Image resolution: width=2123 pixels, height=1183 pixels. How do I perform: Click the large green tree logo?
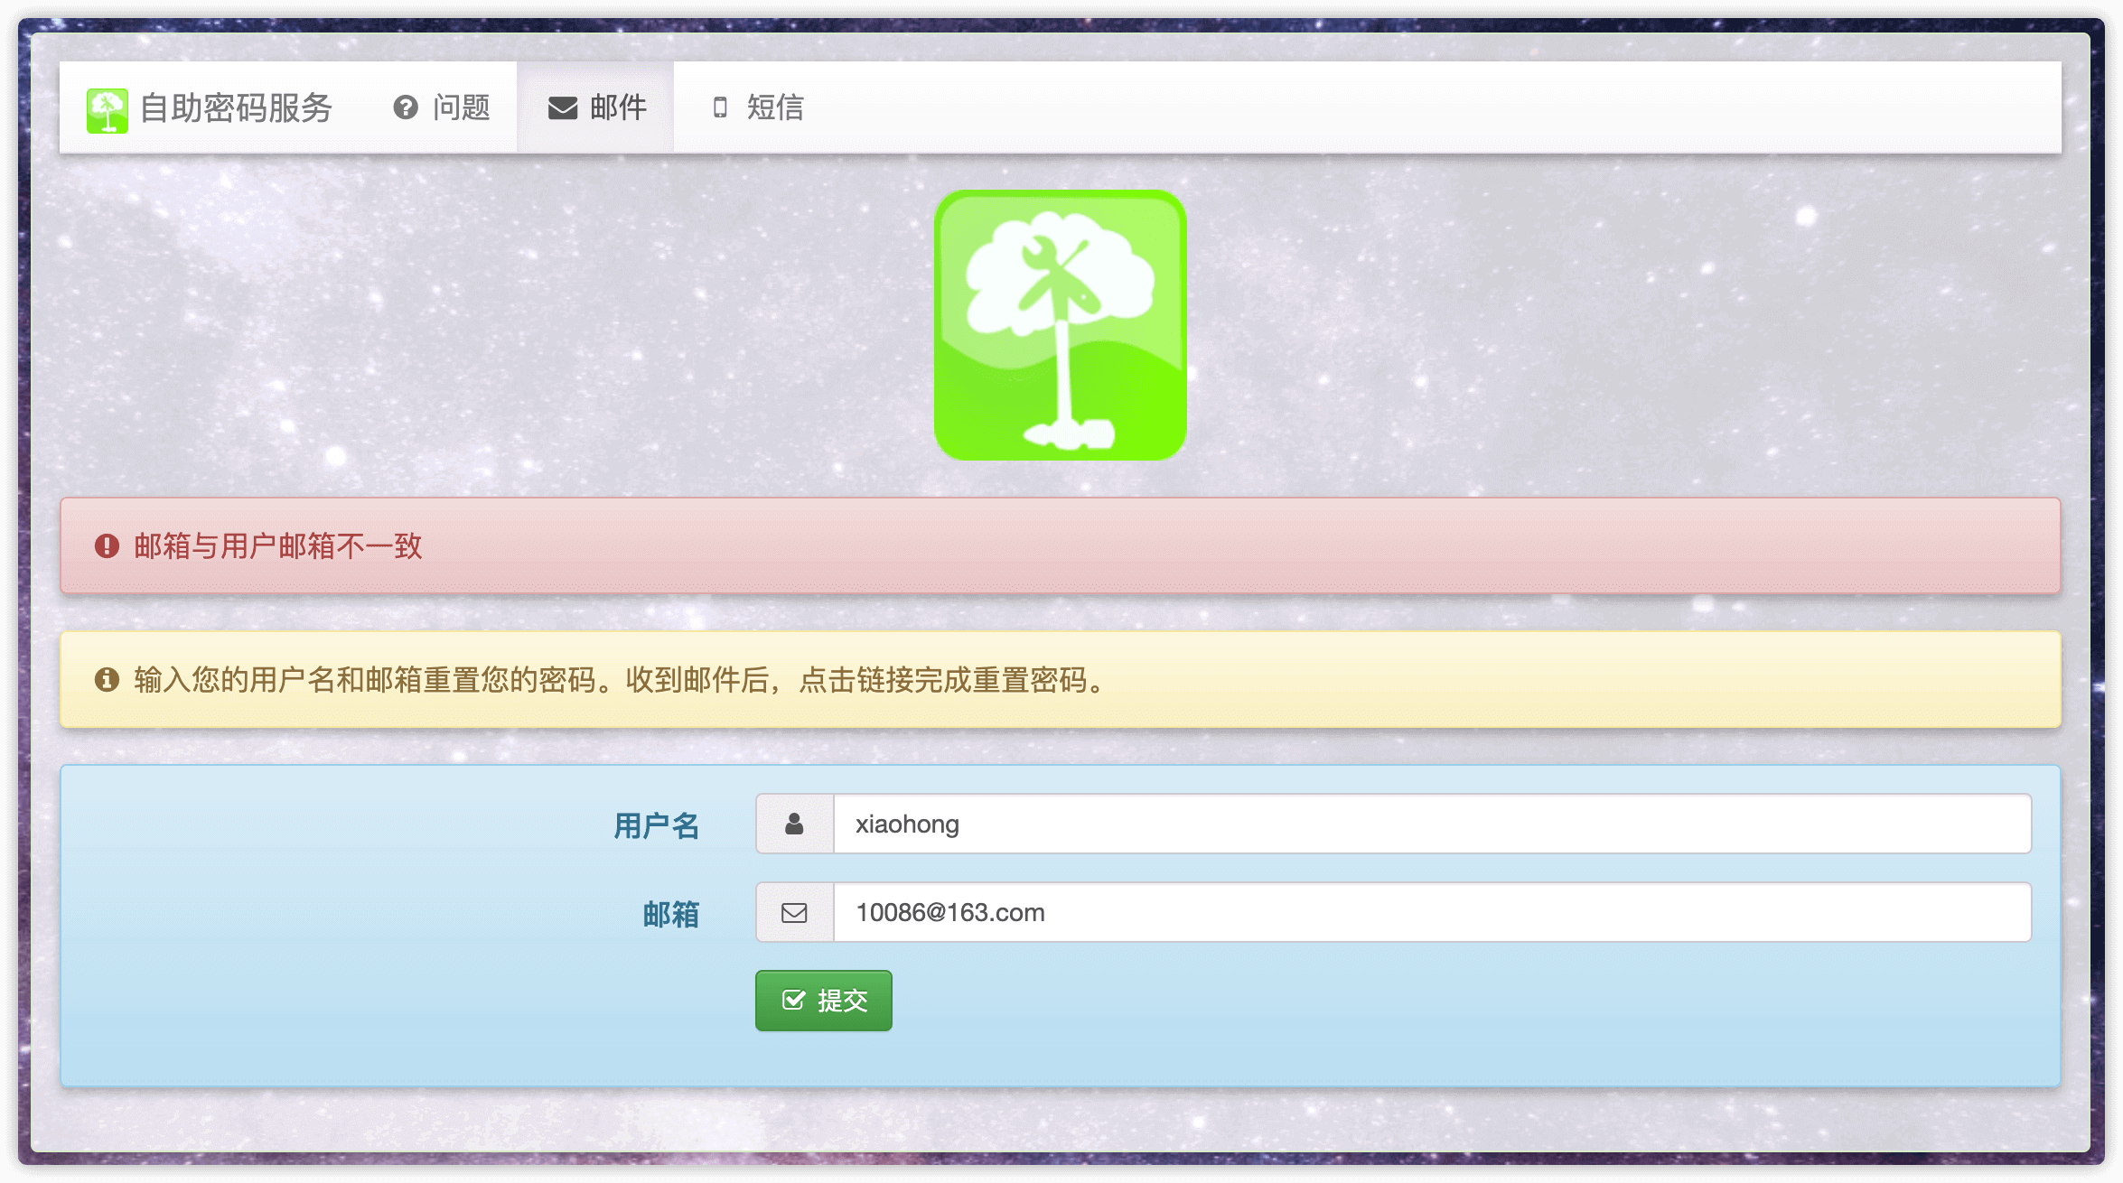pos(1060,325)
